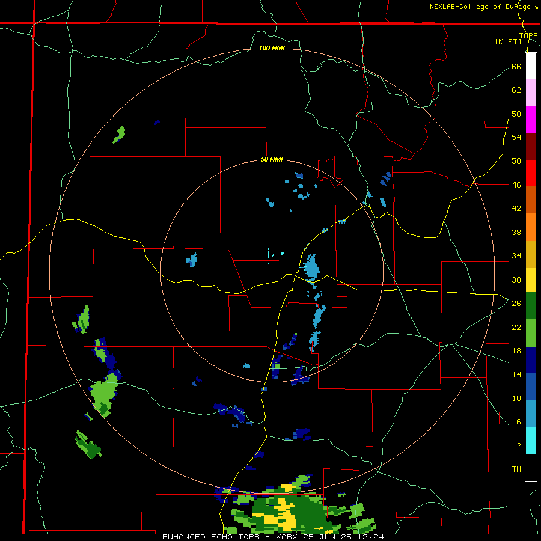Click the [K FT] units label
The width and height of the screenshot is (541, 541).
[x=508, y=41]
